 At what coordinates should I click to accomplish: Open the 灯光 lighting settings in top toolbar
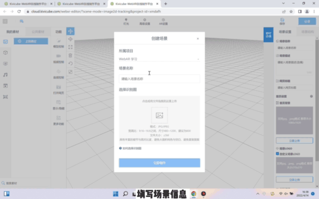[x=126, y=22]
